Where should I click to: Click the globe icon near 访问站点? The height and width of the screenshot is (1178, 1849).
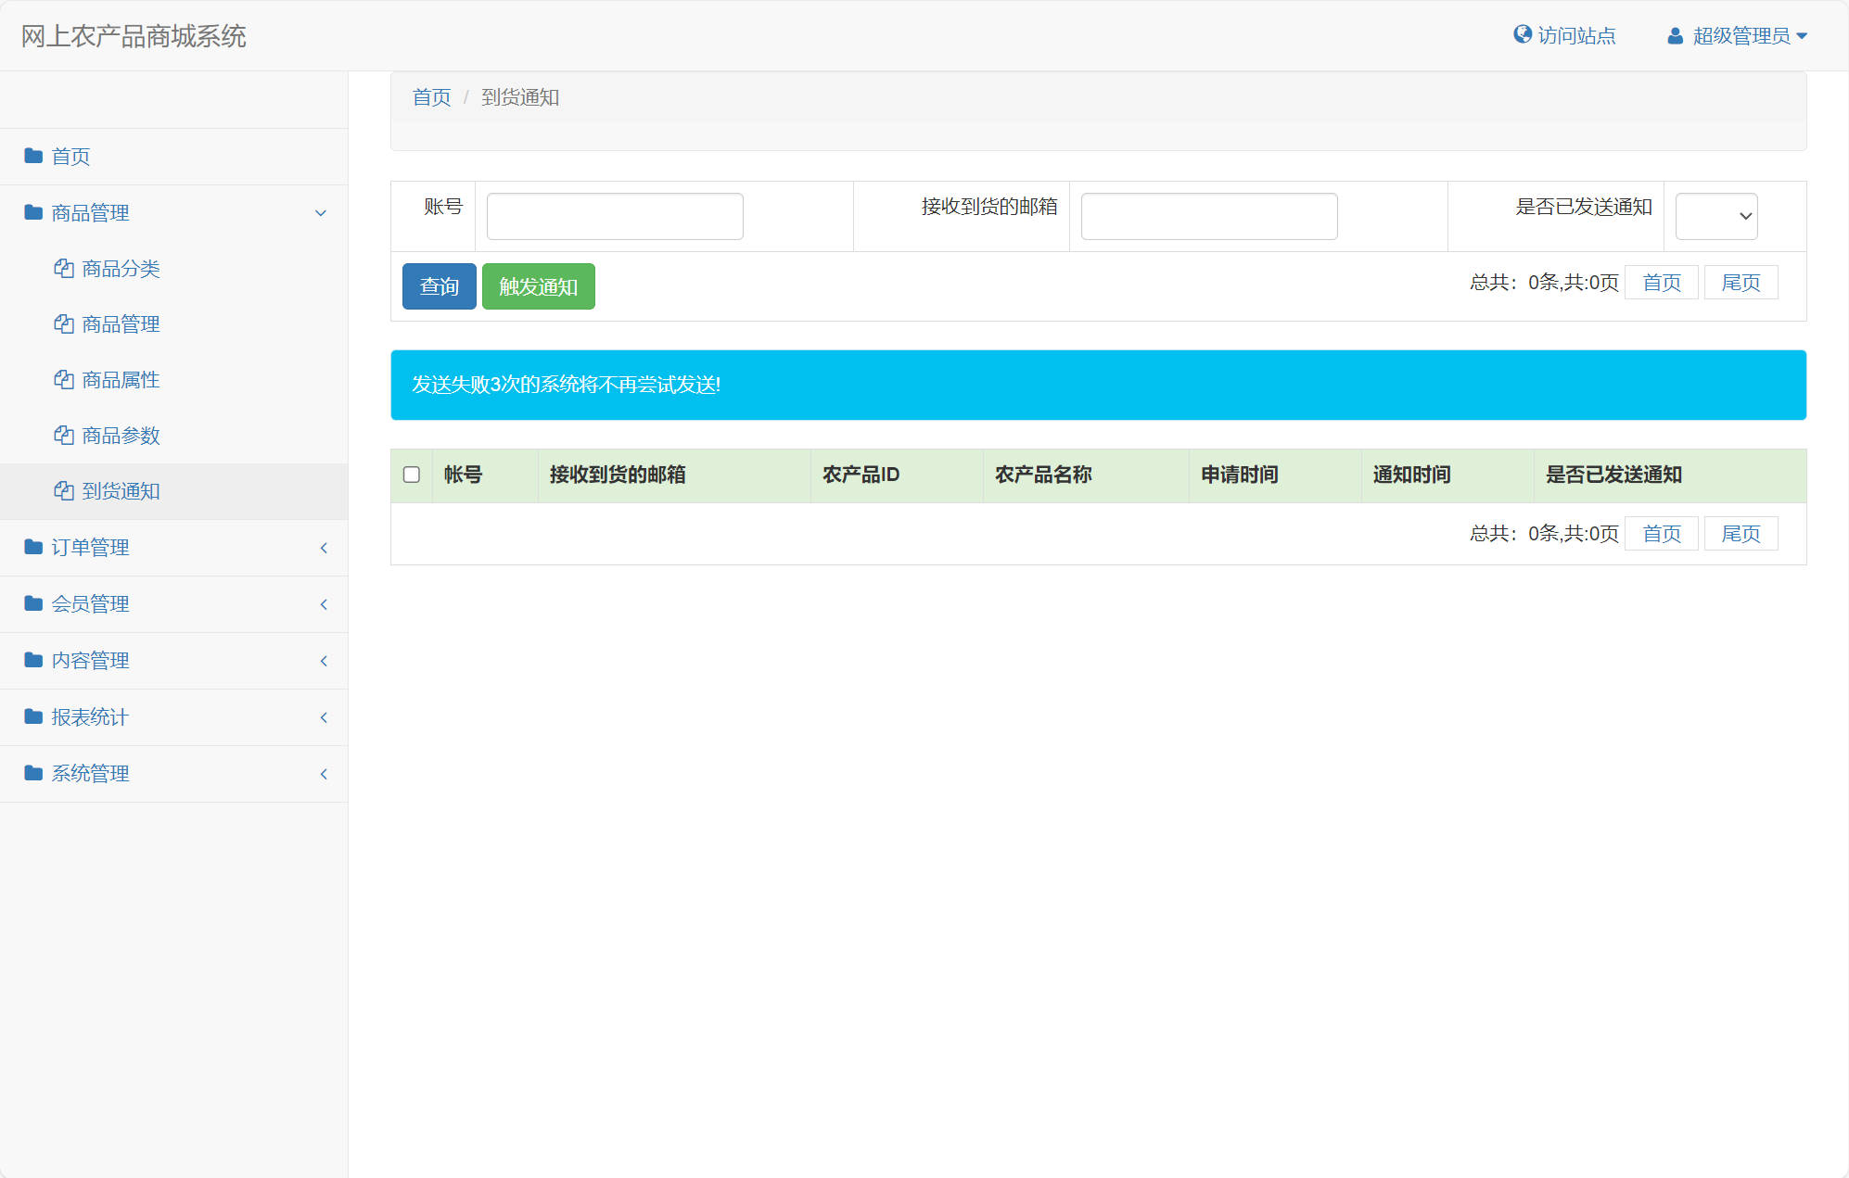[1522, 34]
